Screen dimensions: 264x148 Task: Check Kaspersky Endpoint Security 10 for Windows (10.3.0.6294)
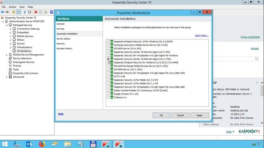[x=108, y=41]
